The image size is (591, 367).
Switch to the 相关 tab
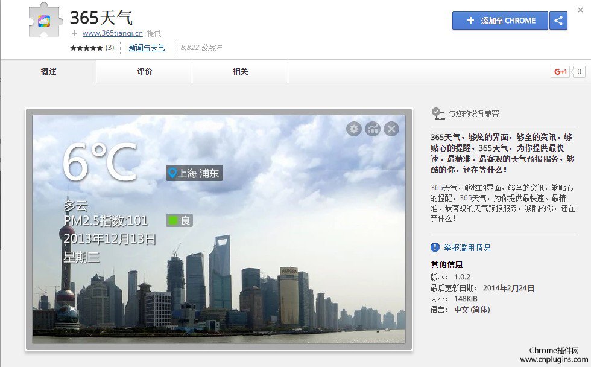click(240, 71)
